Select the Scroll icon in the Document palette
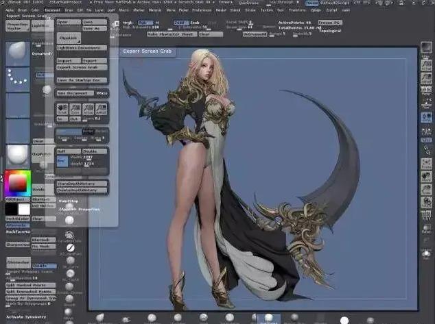Image resolution: width=435 pixels, height=324 pixels. (x=62, y=110)
